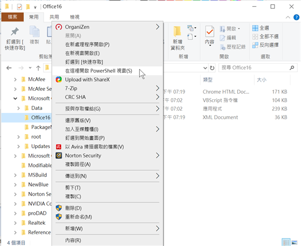Select 複製路徑(A) in context menu

click(x=107, y=164)
